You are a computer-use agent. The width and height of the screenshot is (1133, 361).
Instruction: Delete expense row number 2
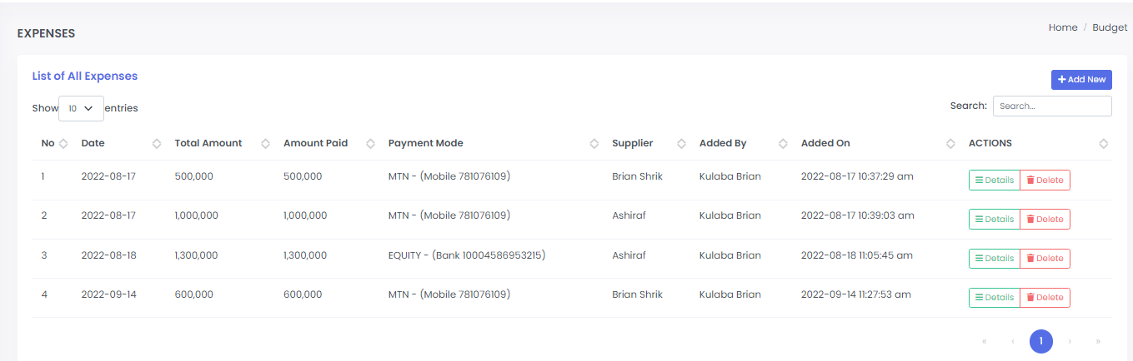1045,219
